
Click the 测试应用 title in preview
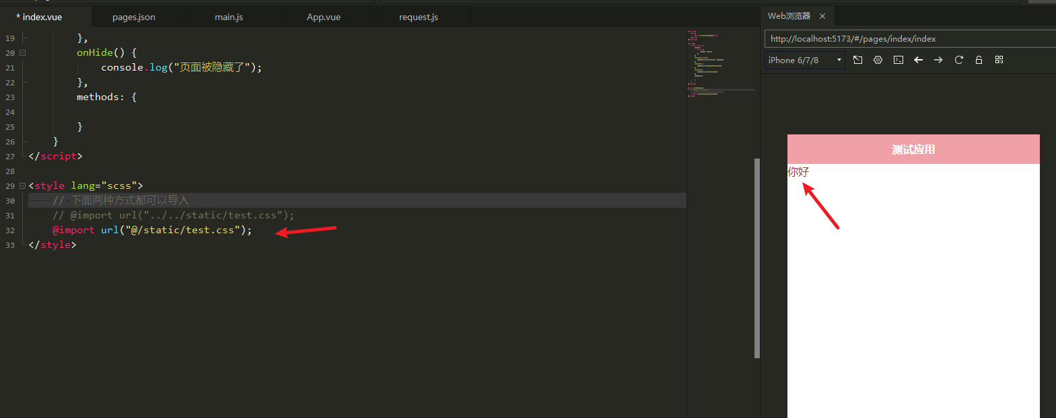tap(913, 149)
